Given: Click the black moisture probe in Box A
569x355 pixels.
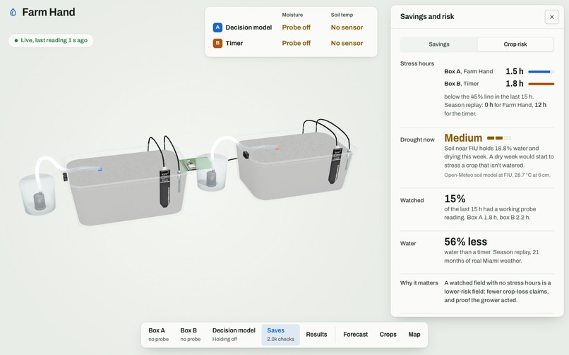Looking at the screenshot, I should [x=164, y=188].
